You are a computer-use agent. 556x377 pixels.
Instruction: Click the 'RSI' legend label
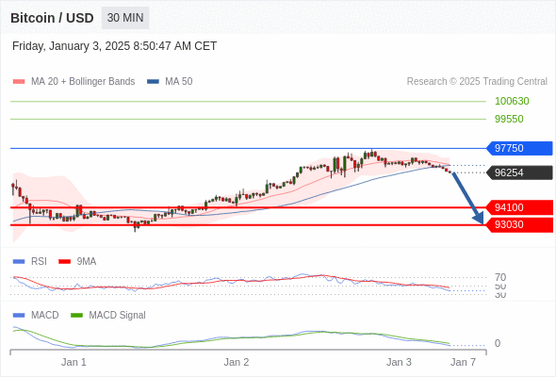[39, 262]
